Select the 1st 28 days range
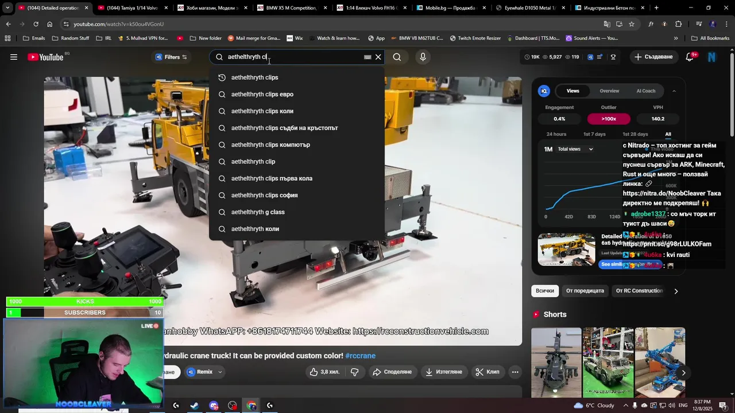Image resolution: width=735 pixels, height=413 pixels. click(635, 134)
